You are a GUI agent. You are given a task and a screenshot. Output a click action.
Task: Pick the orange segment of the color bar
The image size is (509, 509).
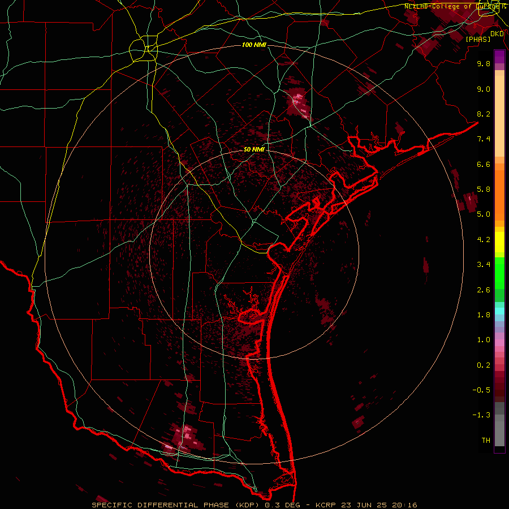499,196
